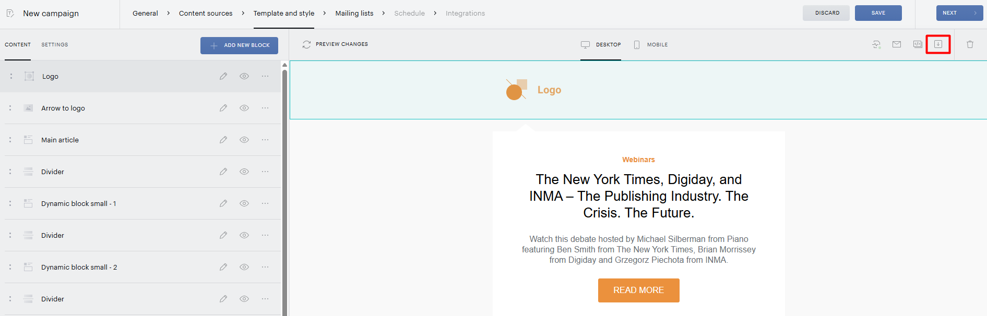Hide the Logo block with eye icon
This screenshot has width=987, height=316.
point(244,76)
